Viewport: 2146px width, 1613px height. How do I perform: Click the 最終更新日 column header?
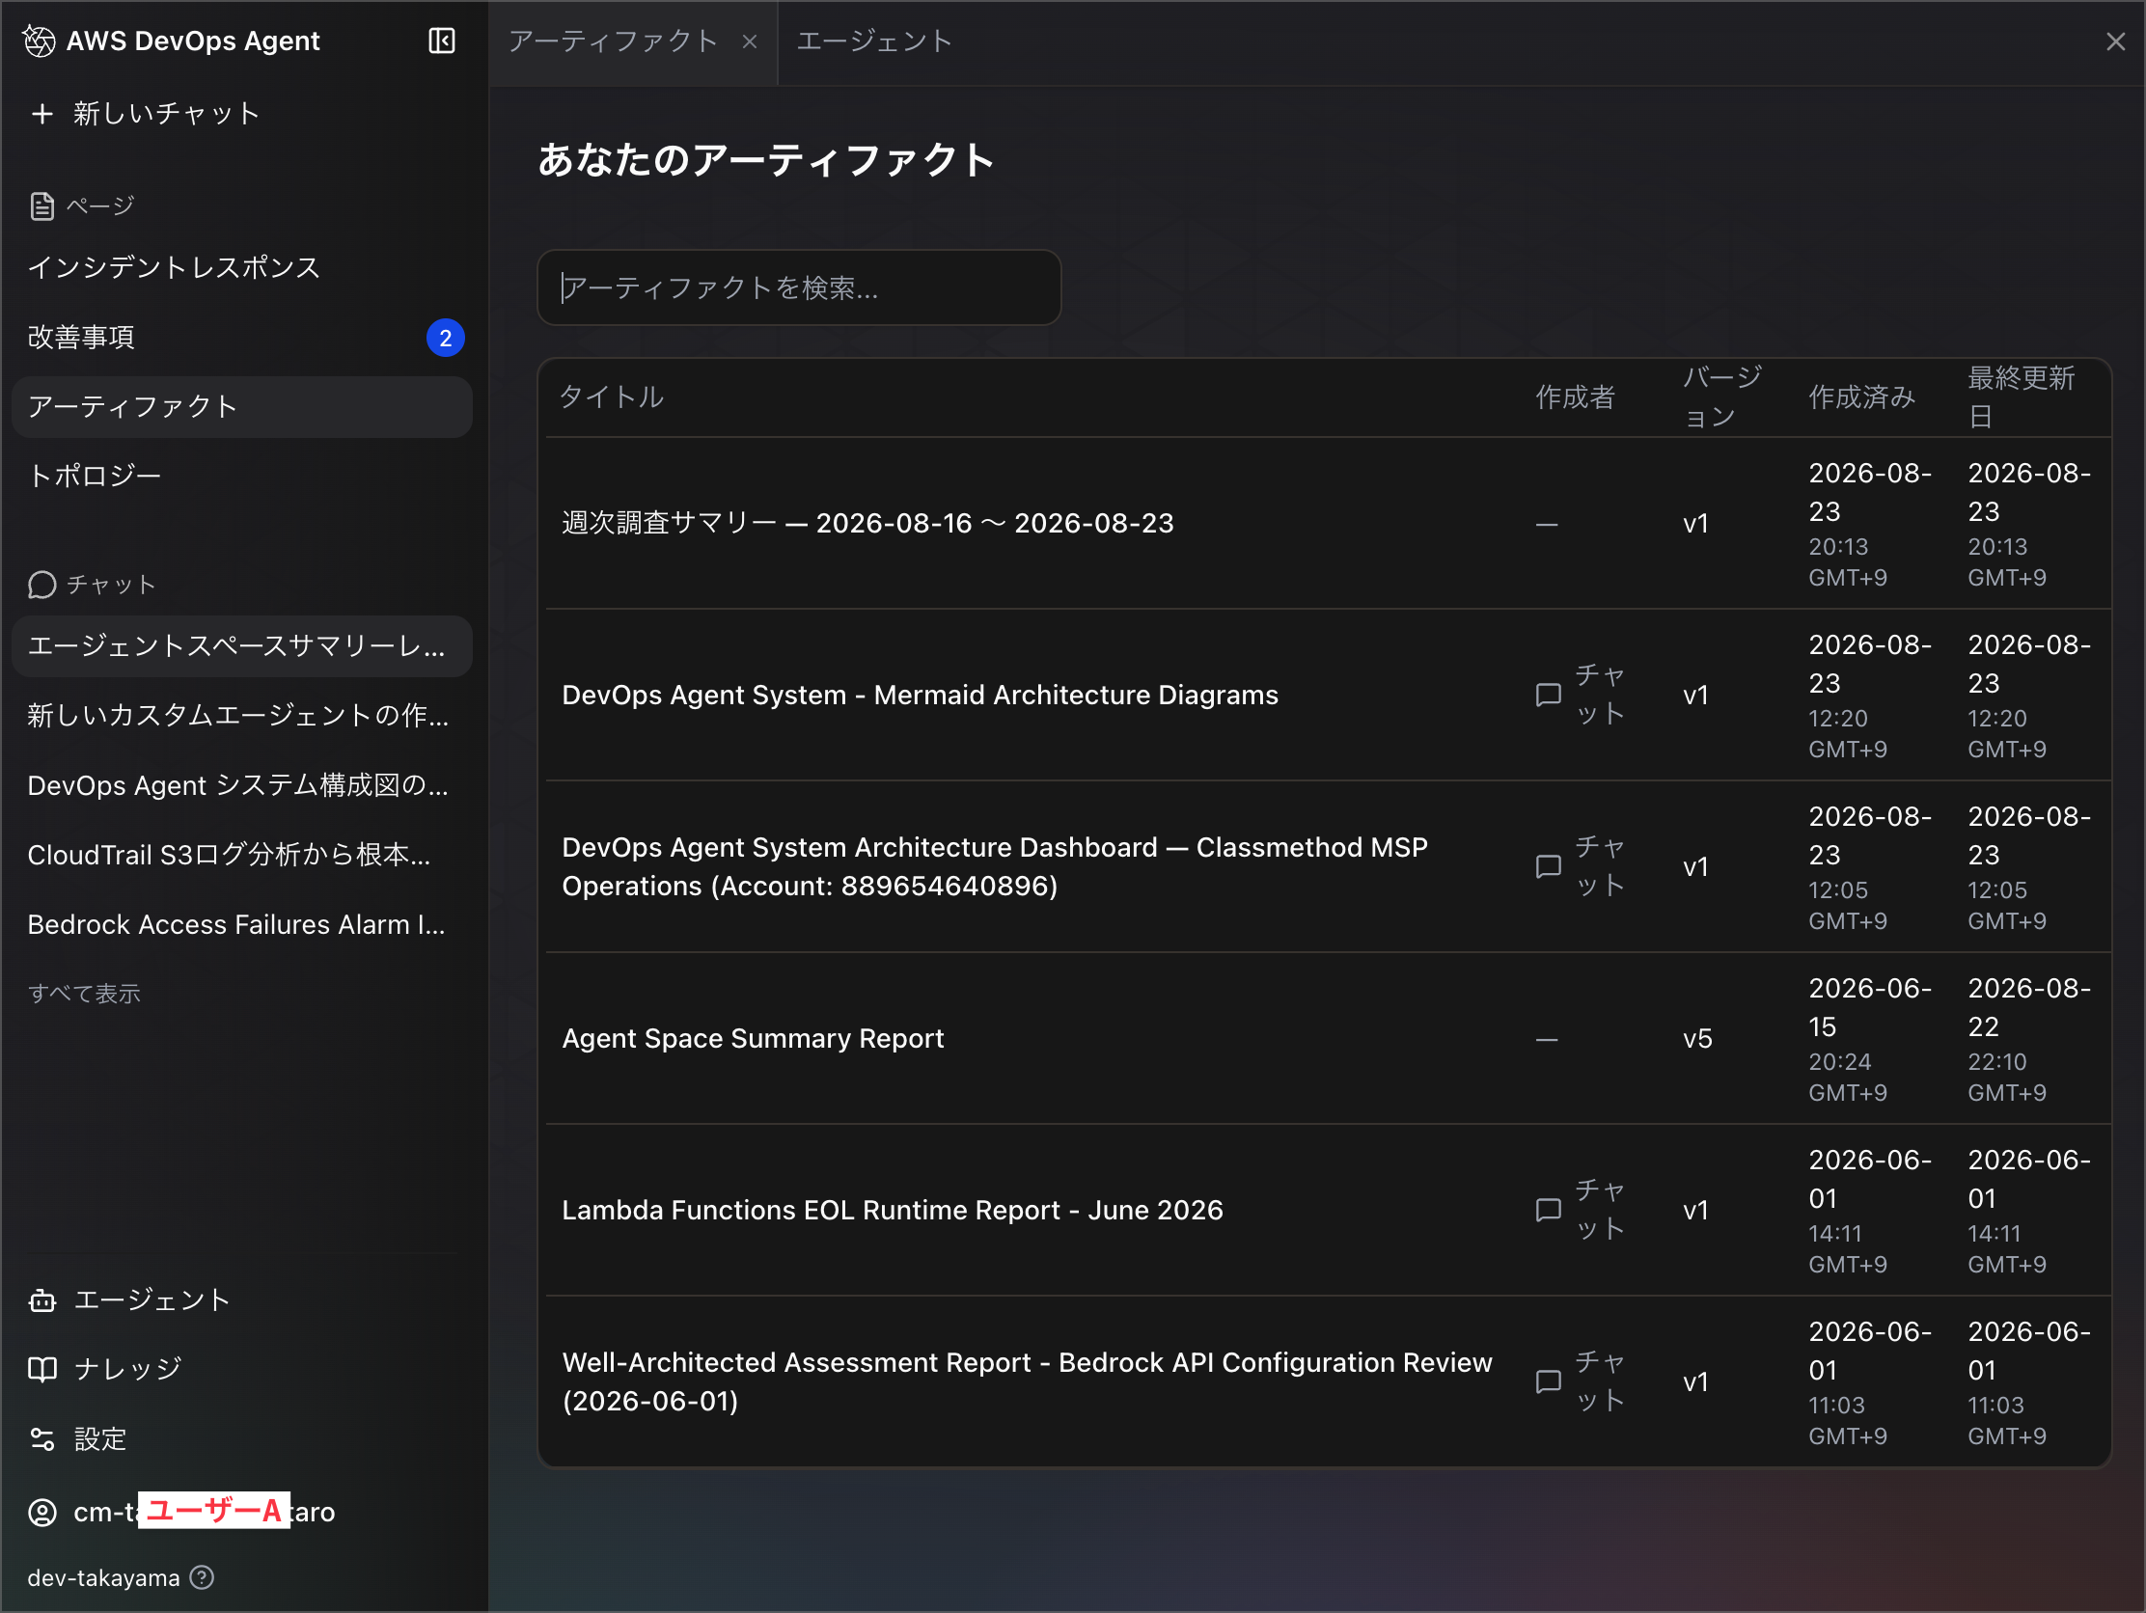click(2021, 397)
